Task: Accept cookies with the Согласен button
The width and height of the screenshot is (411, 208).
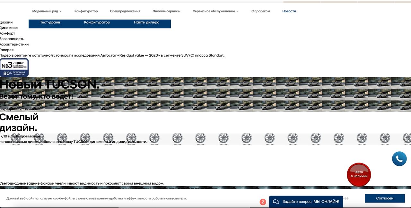Action: point(385,198)
